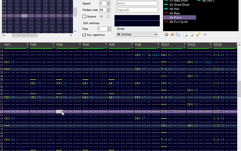Decrease Speed with the down arrow

click(108, 5)
